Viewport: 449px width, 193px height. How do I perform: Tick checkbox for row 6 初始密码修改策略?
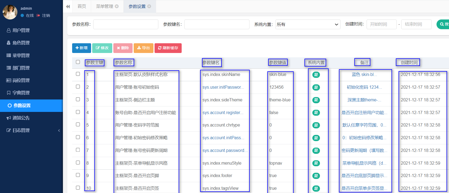78,137
